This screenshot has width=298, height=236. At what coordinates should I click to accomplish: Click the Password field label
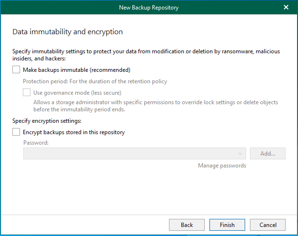coord(36,143)
